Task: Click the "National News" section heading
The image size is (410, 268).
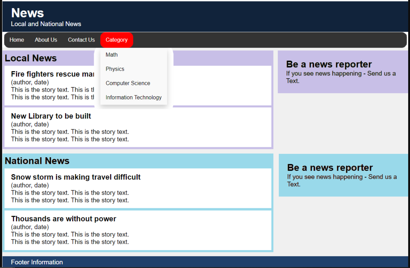Action: tap(37, 161)
